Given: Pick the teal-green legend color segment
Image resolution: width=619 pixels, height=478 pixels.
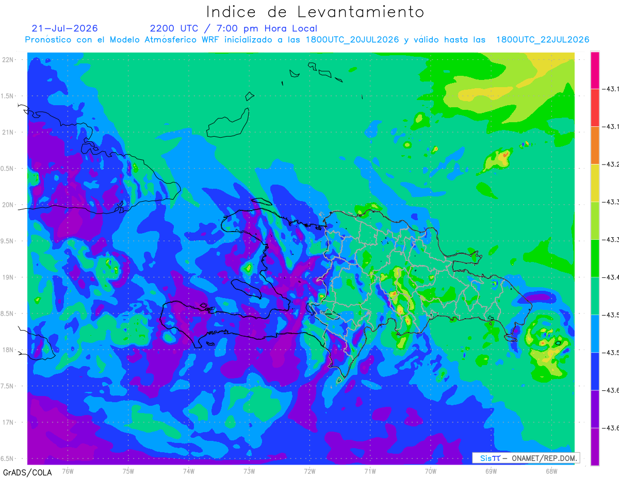Looking at the screenshot, I should coord(595,296).
